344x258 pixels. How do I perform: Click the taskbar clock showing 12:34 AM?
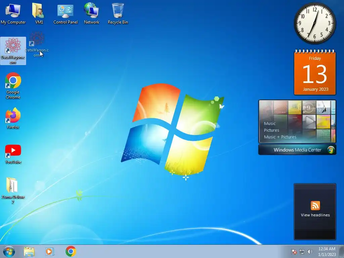[x=327, y=252]
